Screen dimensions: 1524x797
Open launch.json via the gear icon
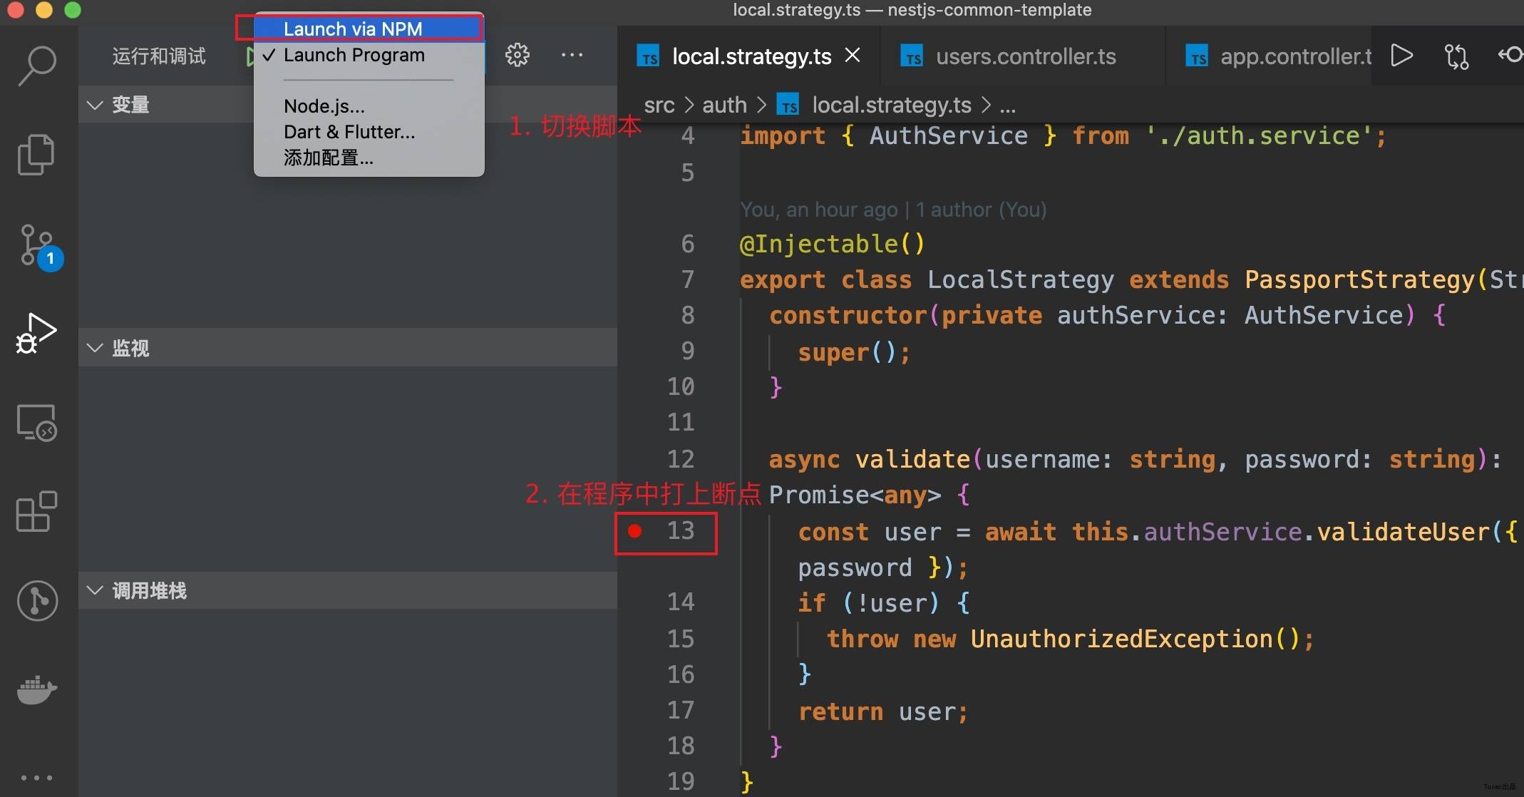point(518,55)
